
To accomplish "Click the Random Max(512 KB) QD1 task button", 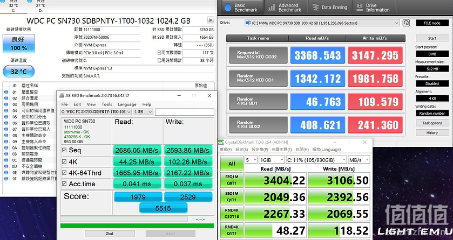I will click(x=258, y=78).
